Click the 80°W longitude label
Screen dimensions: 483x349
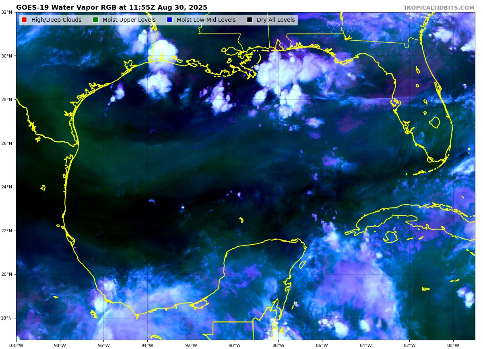[x=453, y=345]
